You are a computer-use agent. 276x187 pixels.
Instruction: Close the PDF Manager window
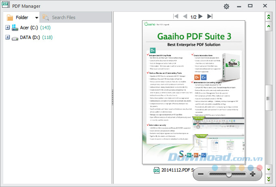(265, 6)
